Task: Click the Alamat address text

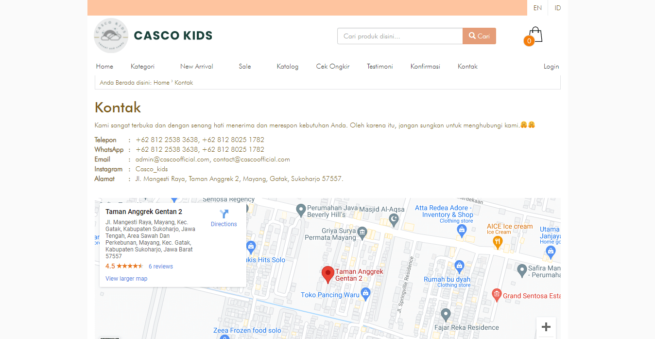Action: (240, 179)
